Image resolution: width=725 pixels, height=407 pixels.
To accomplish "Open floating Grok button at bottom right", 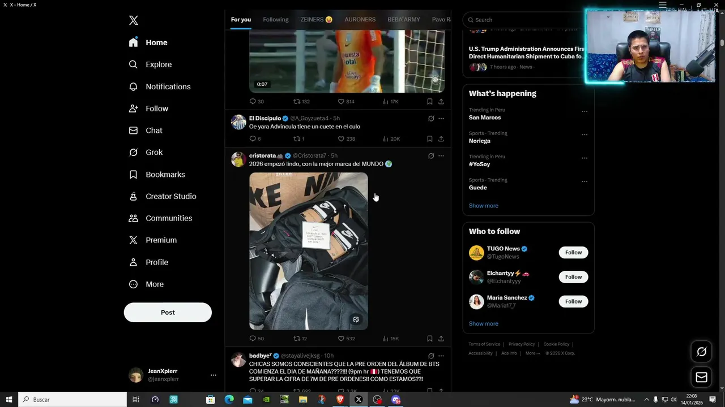I will click(701, 352).
